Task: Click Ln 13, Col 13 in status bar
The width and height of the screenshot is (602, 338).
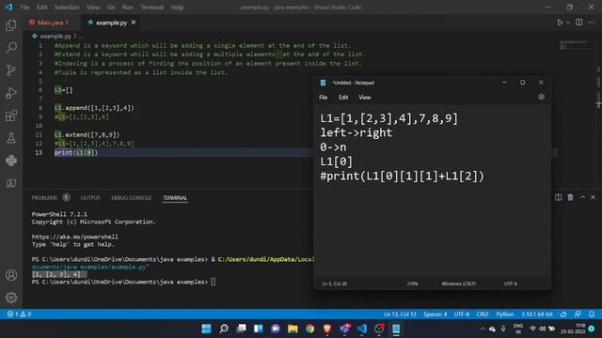Action: tap(400, 315)
